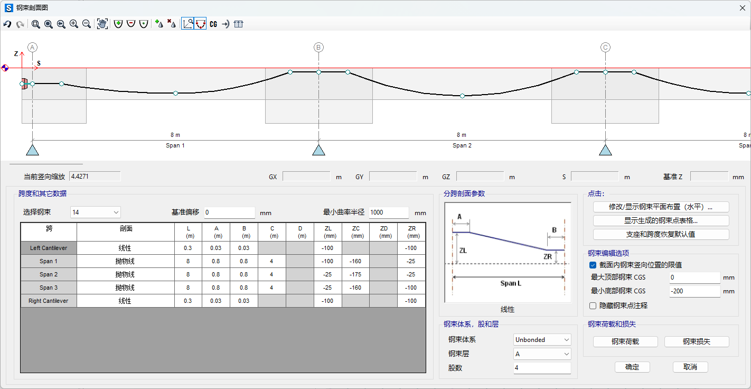Click the add tendon profile icon

[118, 24]
